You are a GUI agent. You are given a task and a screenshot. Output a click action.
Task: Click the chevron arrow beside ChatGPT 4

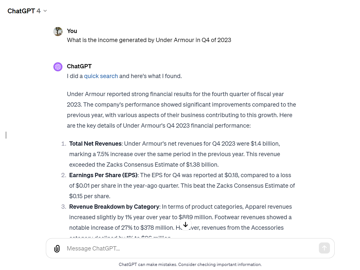pos(45,11)
